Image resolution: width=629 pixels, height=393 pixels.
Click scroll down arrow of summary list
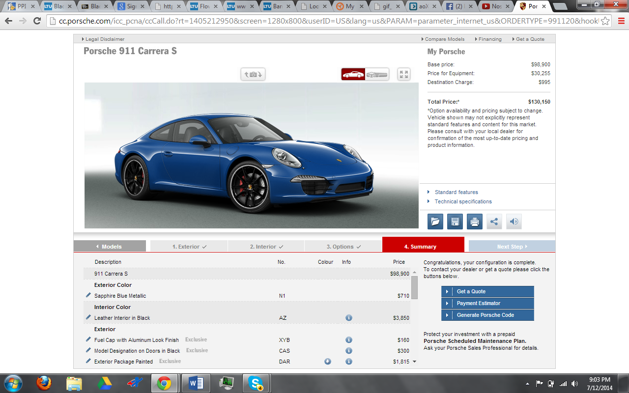coord(414,362)
